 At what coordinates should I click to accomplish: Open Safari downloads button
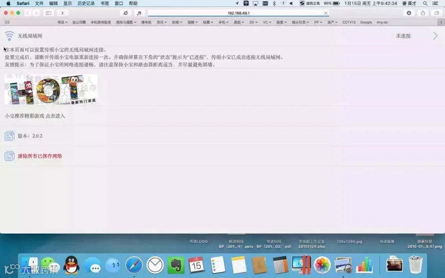(409, 13)
